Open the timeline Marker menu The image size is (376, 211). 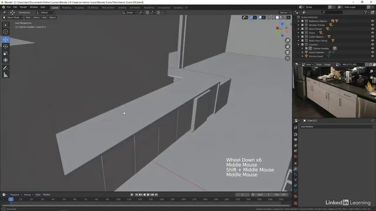tap(46, 195)
